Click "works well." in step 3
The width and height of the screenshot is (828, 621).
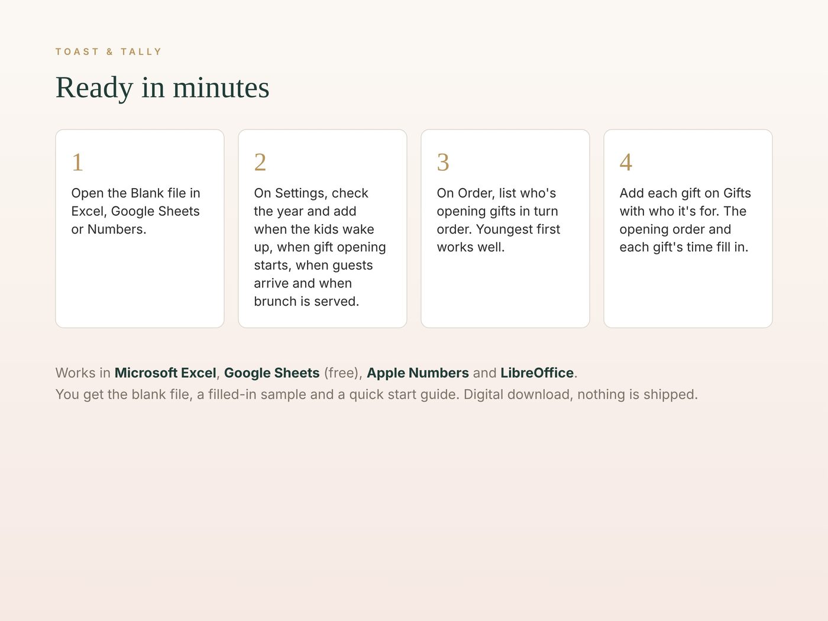[x=471, y=247]
